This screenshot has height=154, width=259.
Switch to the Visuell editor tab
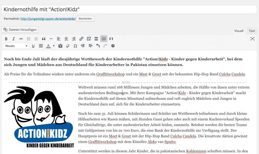[239, 31]
